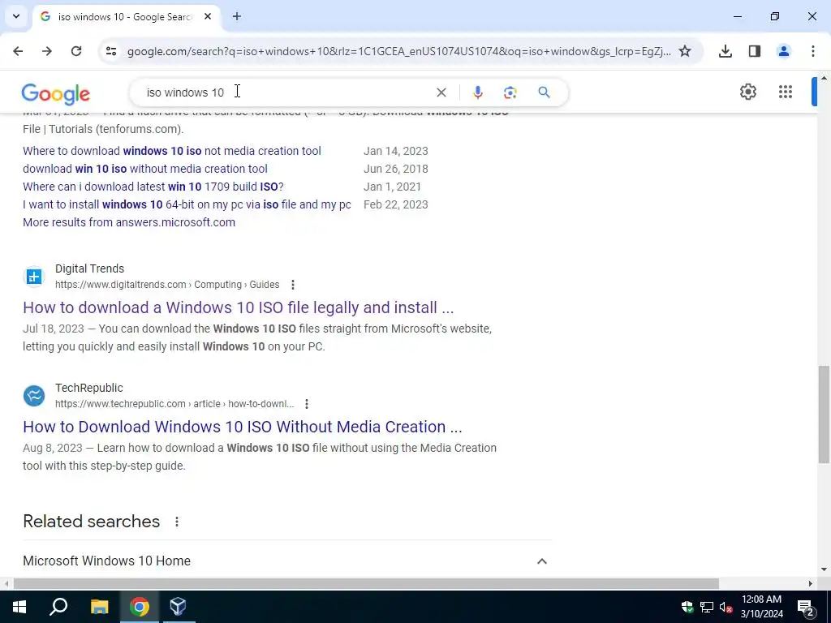Go back to the previous page
831x623 pixels.
[x=18, y=51]
